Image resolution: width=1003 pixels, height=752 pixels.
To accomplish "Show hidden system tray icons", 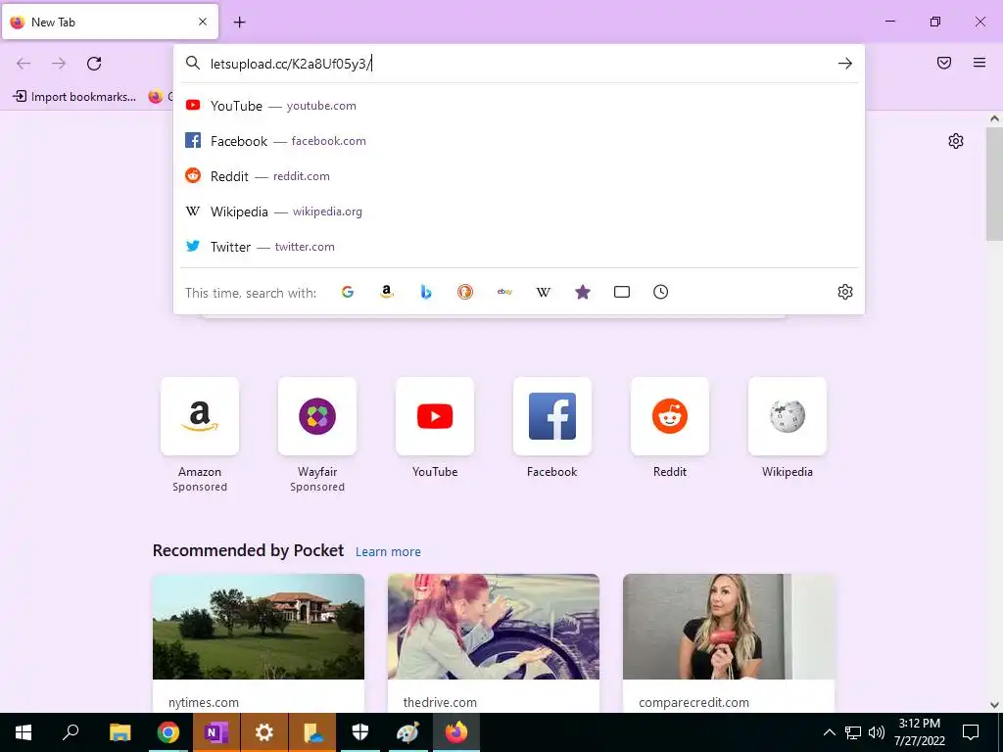I will point(829,732).
